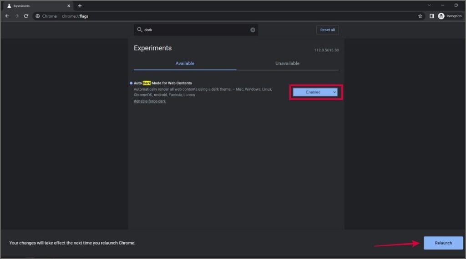466x259 pixels.
Task: Click the forward navigation arrow
Action: (x=17, y=16)
